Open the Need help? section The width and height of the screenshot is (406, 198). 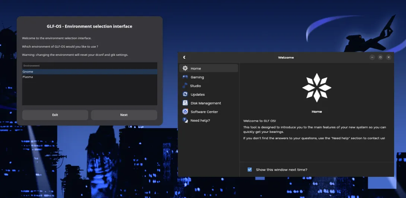pyautogui.click(x=200, y=121)
